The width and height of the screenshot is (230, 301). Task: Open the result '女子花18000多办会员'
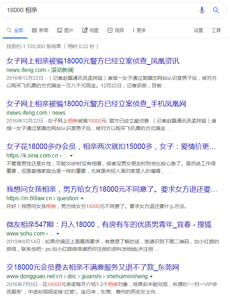pyautogui.click(x=111, y=146)
